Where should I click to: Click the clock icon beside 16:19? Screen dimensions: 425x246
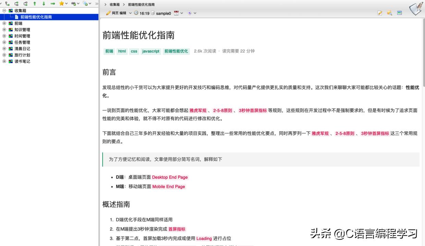coord(136,13)
